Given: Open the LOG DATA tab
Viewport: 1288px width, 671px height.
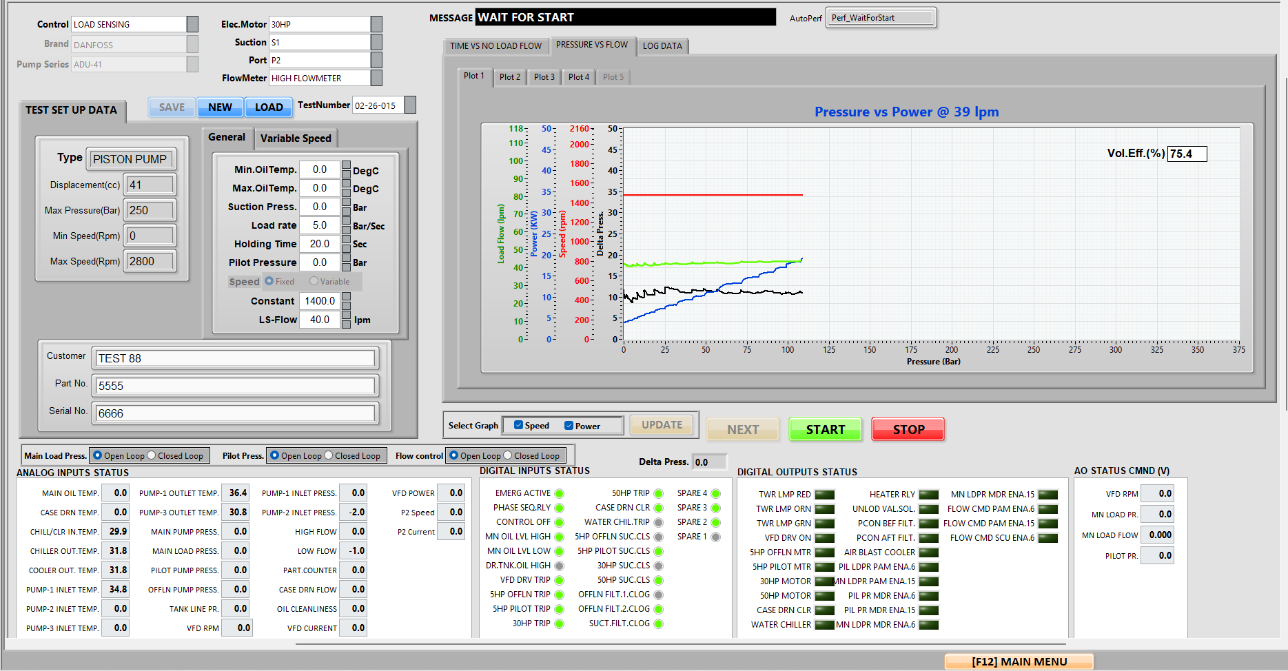Looking at the screenshot, I should click(x=662, y=46).
